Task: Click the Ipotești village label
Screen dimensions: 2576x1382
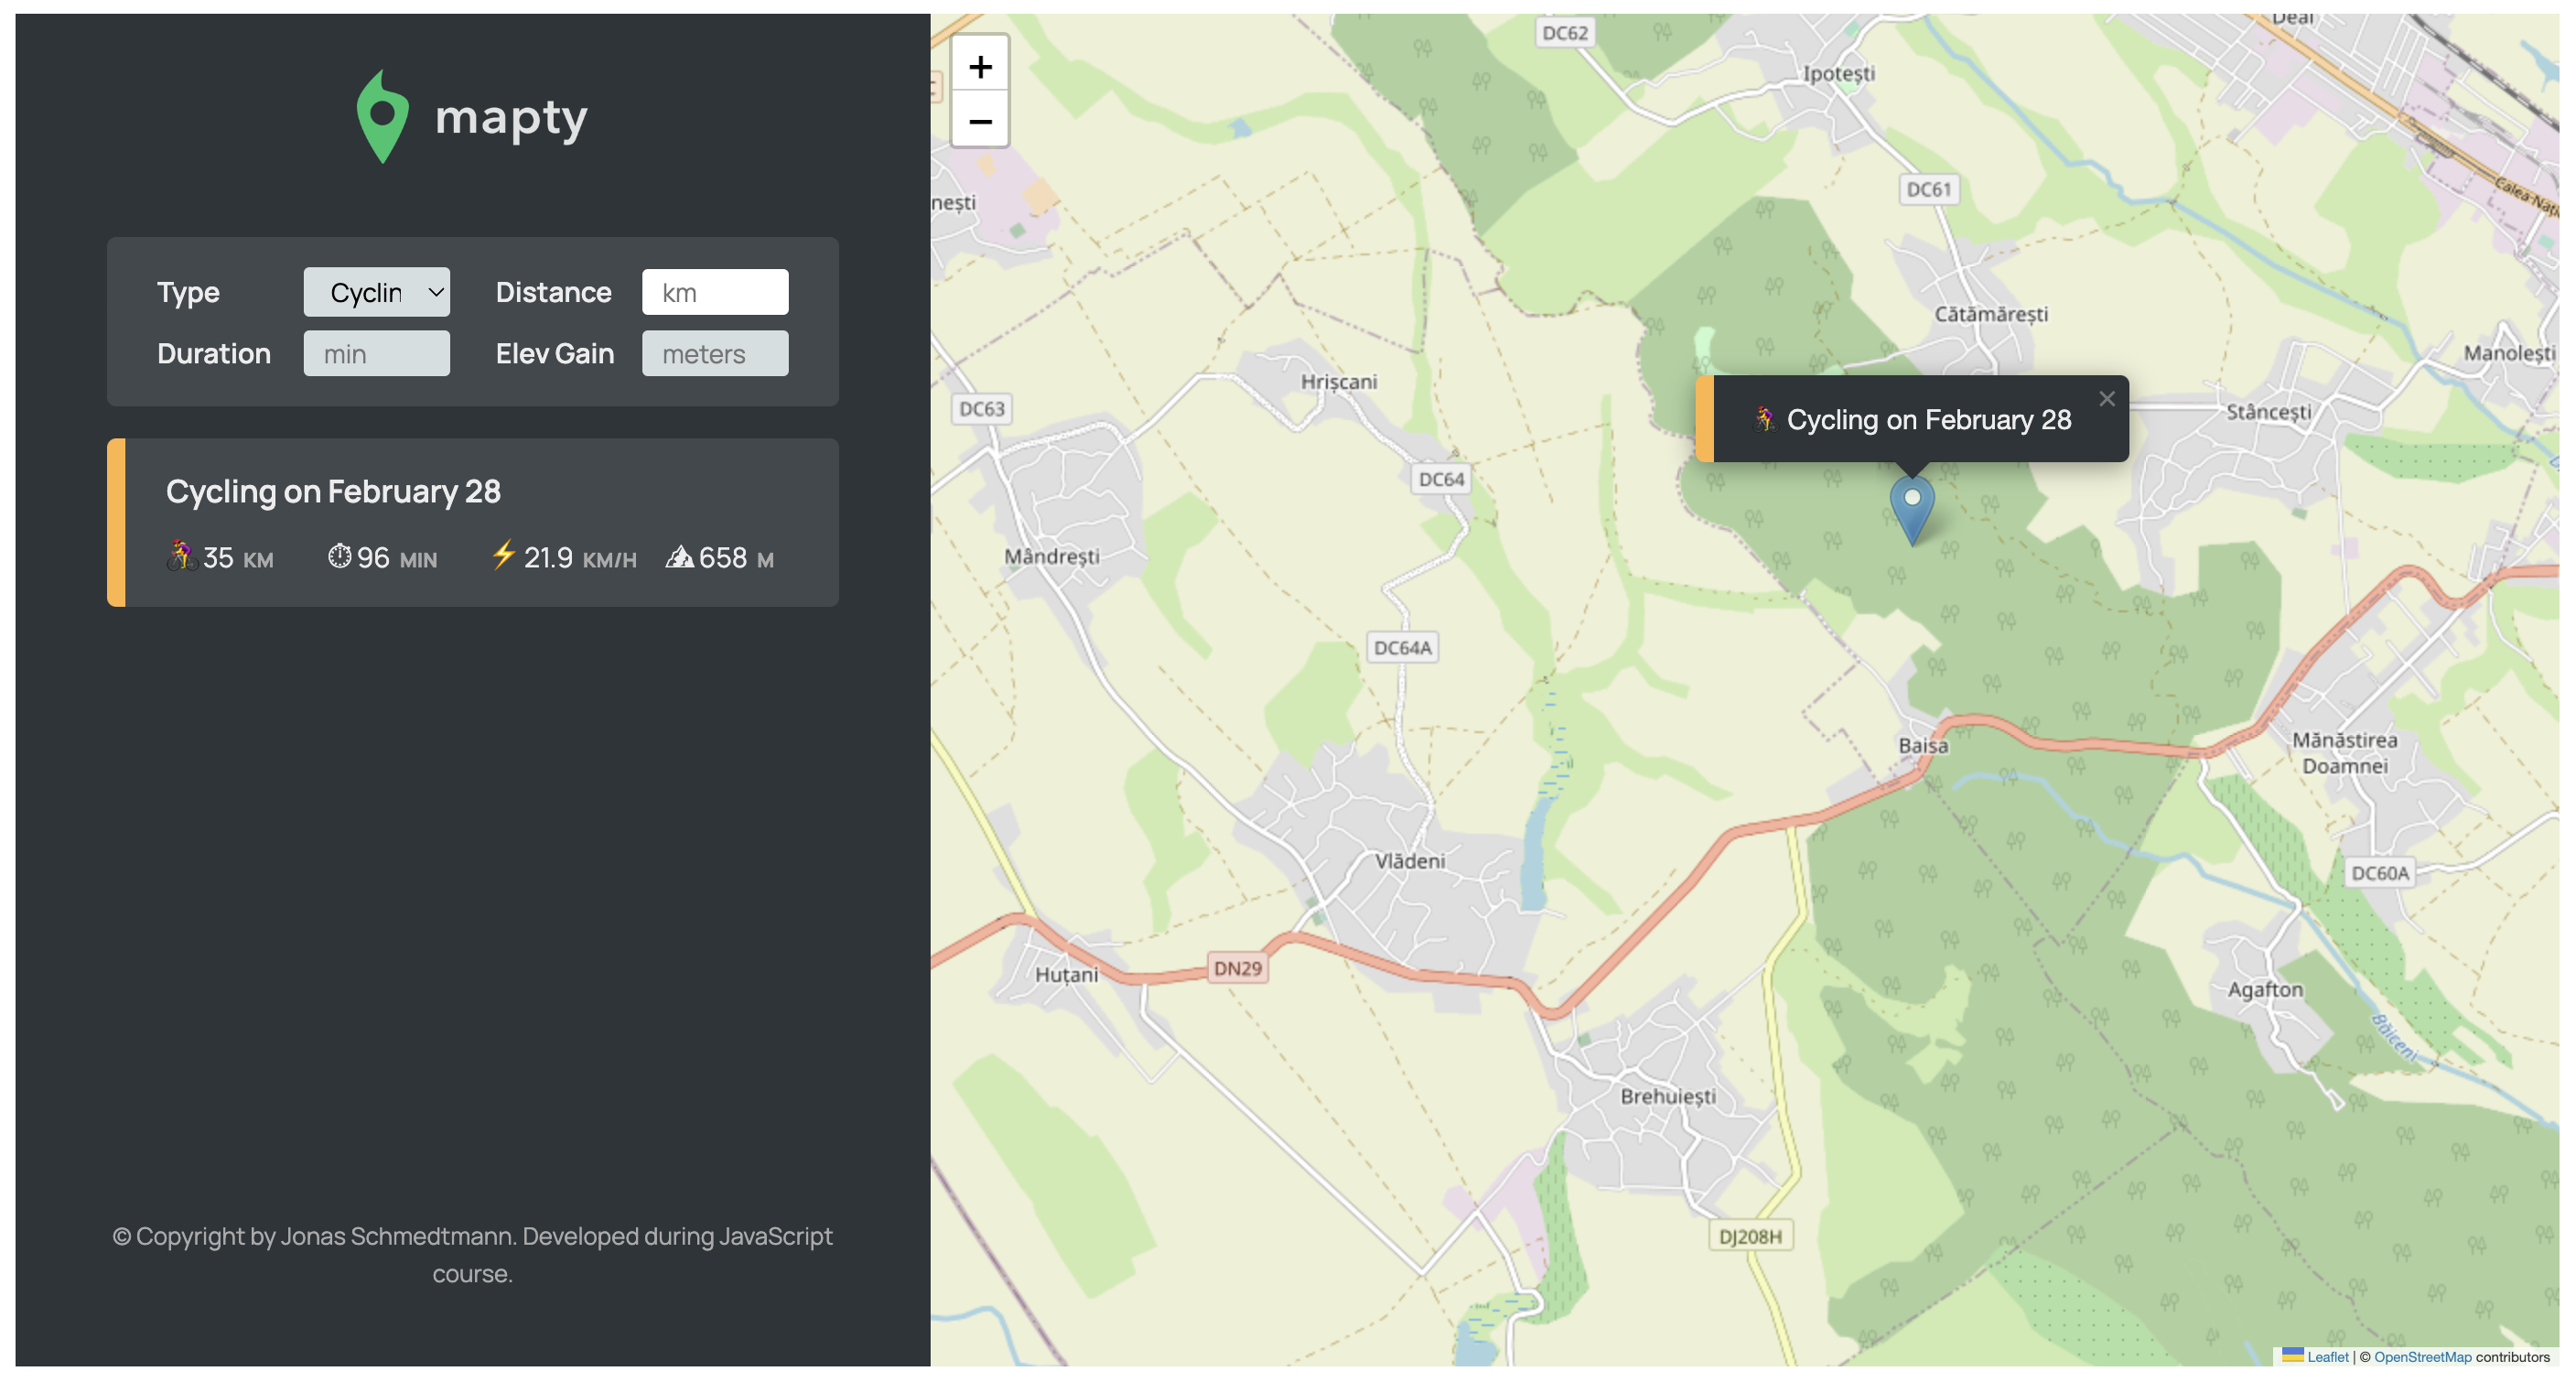Action: pyautogui.click(x=1838, y=73)
